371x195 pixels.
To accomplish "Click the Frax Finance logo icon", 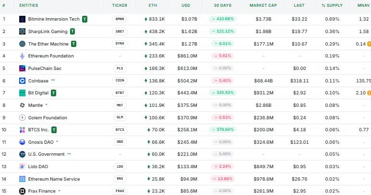I will pos(22,191).
